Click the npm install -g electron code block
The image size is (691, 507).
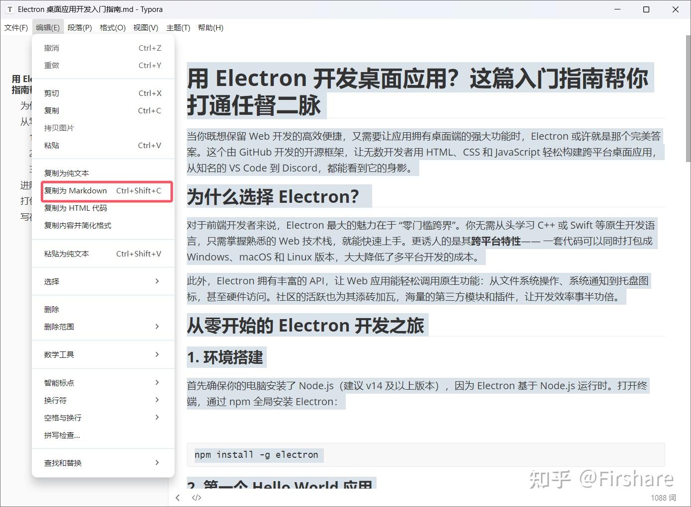(426, 455)
